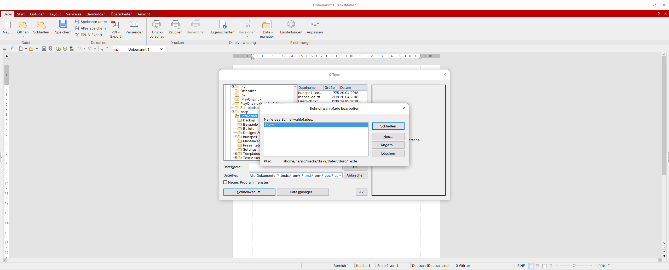Click the tab-type L ruler button
The width and height of the screenshot is (669, 270).
click(x=7, y=56)
